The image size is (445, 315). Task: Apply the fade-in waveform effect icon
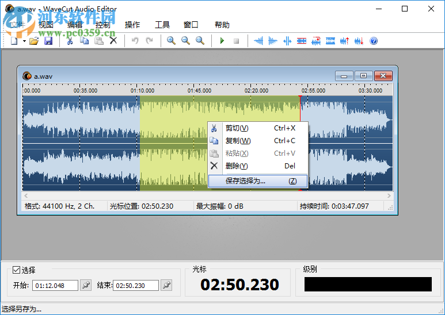coord(258,41)
